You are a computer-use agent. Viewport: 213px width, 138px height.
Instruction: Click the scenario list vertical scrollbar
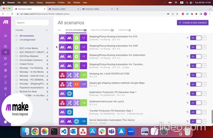coord(212,116)
